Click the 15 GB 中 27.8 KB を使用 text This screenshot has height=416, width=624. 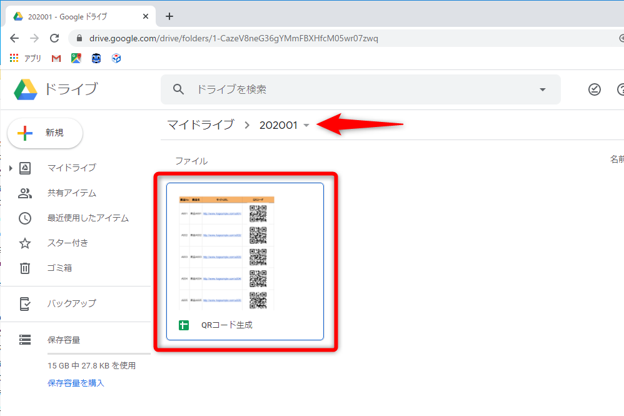(x=91, y=365)
